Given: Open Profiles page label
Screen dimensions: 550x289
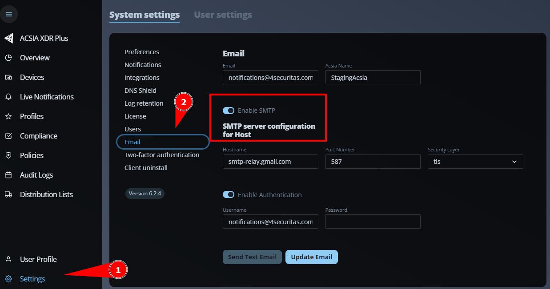Looking at the screenshot, I should click(x=32, y=116).
